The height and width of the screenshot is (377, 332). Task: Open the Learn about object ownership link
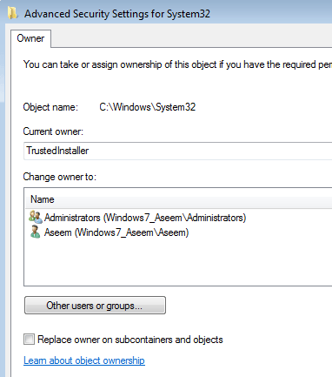[84, 360]
